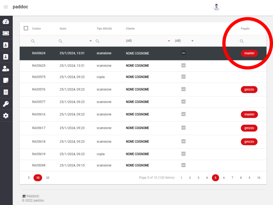Go to page 8
Image resolution: width=273 pixels, height=205 pixels.
tap(241, 178)
